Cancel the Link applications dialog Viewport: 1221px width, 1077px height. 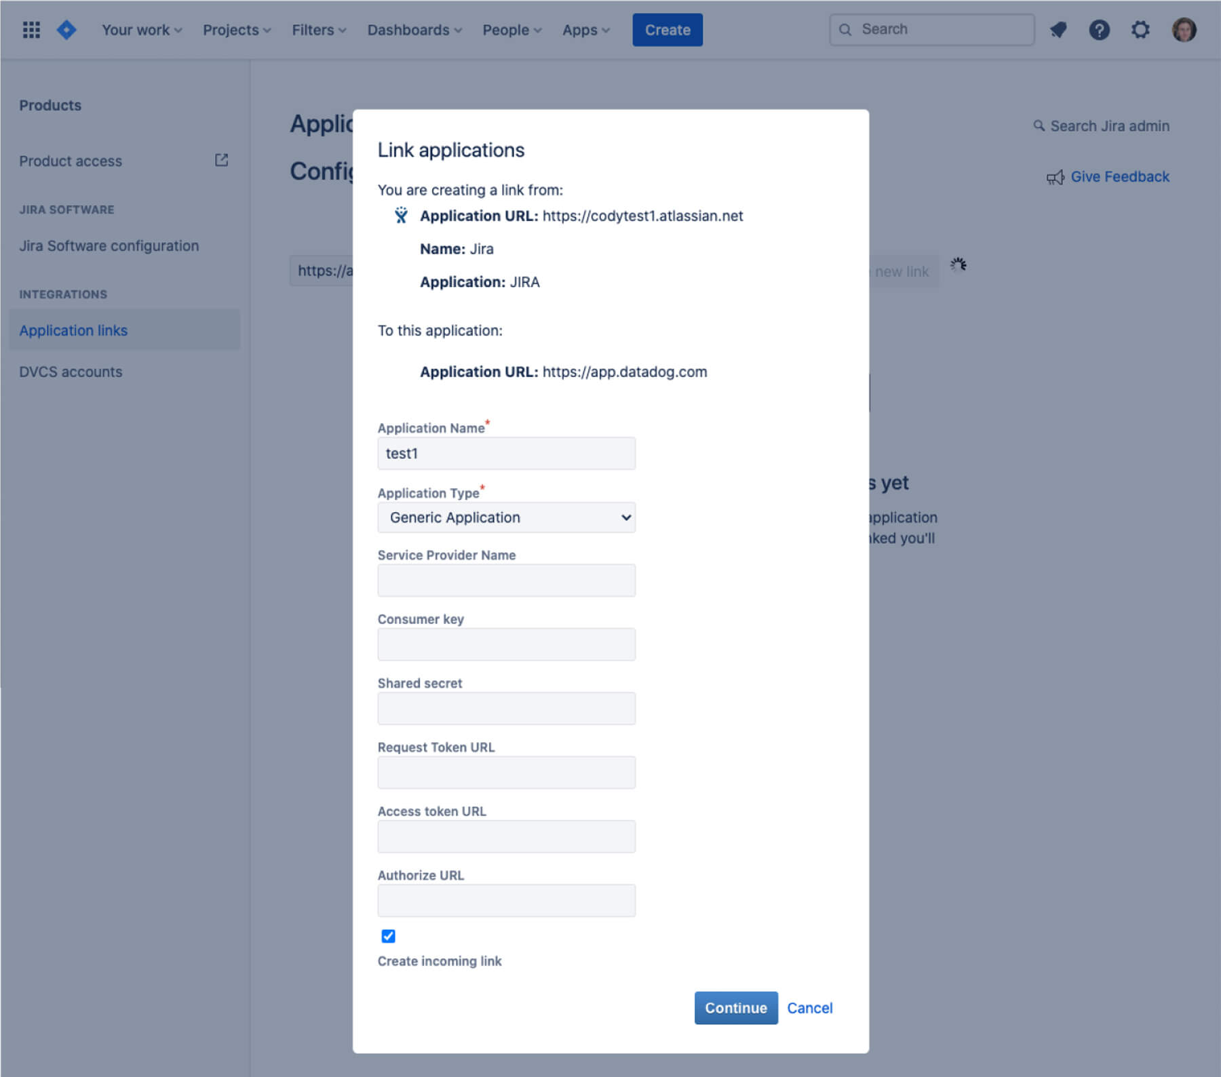click(809, 1008)
